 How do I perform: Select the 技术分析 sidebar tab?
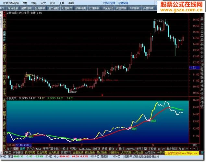4,36
